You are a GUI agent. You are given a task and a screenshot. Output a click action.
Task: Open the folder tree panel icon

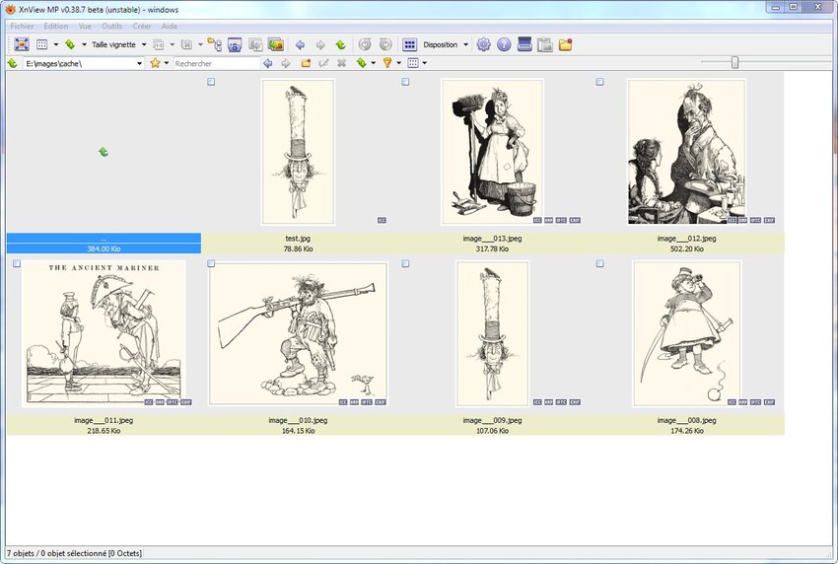[x=214, y=44]
